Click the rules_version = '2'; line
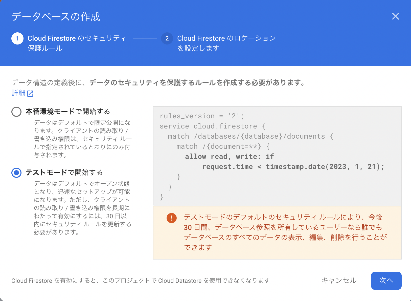 (202, 116)
